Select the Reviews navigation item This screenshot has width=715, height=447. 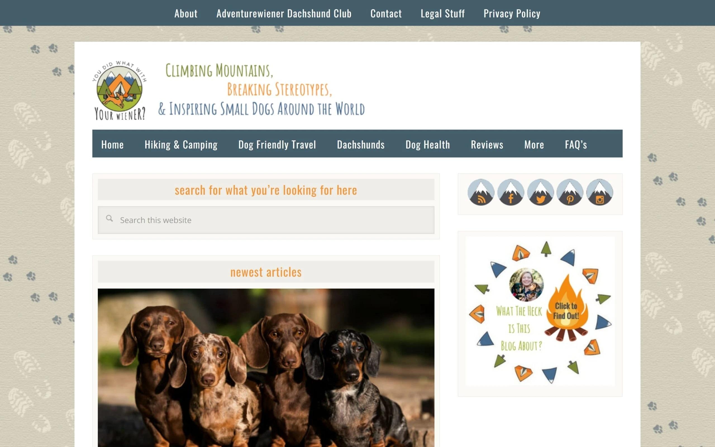point(487,144)
